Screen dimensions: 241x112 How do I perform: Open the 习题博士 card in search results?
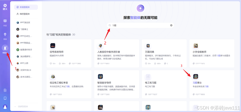click(212, 84)
